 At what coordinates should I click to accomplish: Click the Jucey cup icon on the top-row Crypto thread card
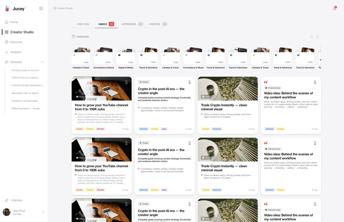click(x=189, y=82)
